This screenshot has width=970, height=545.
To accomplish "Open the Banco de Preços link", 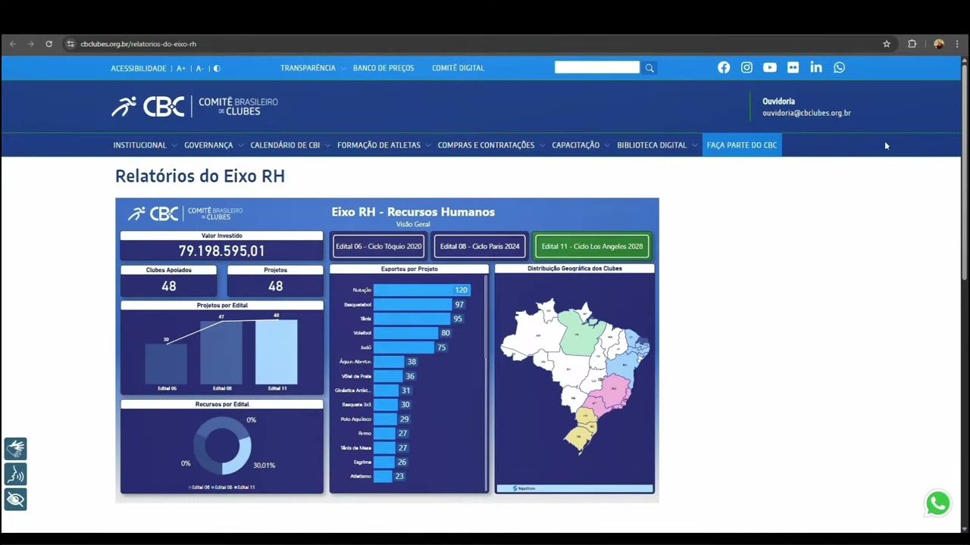I will click(383, 68).
